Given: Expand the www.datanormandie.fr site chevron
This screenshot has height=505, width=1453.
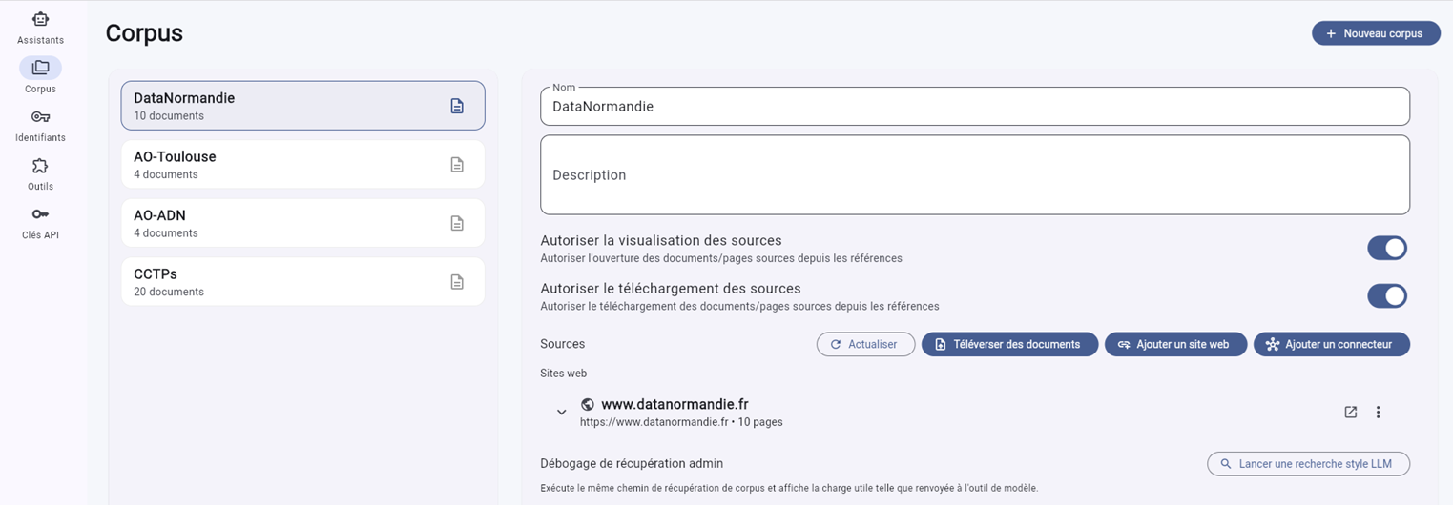Looking at the screenshot, I should pos(561,413).
